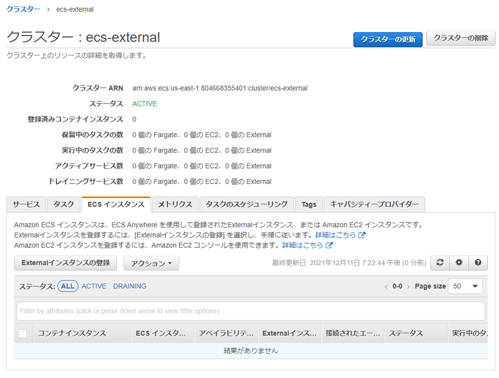This screenshot has height=378, width=499.
Task: Open External instance 詳細はこちら link
Action: (340, 235)
